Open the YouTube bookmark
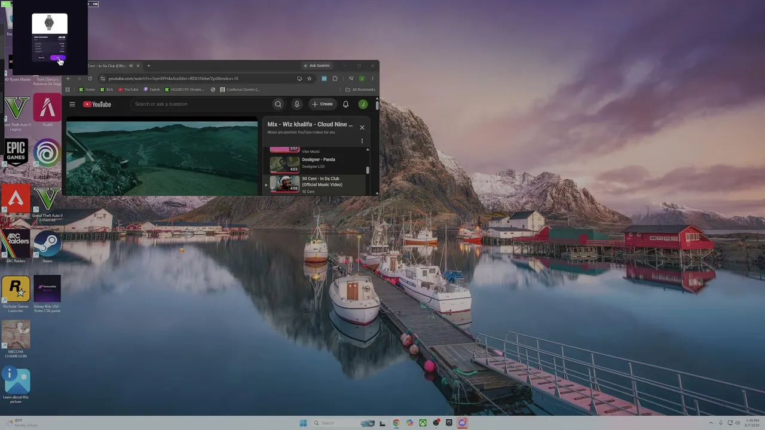Viewport: 765px width, 430px height. [128, 90]
